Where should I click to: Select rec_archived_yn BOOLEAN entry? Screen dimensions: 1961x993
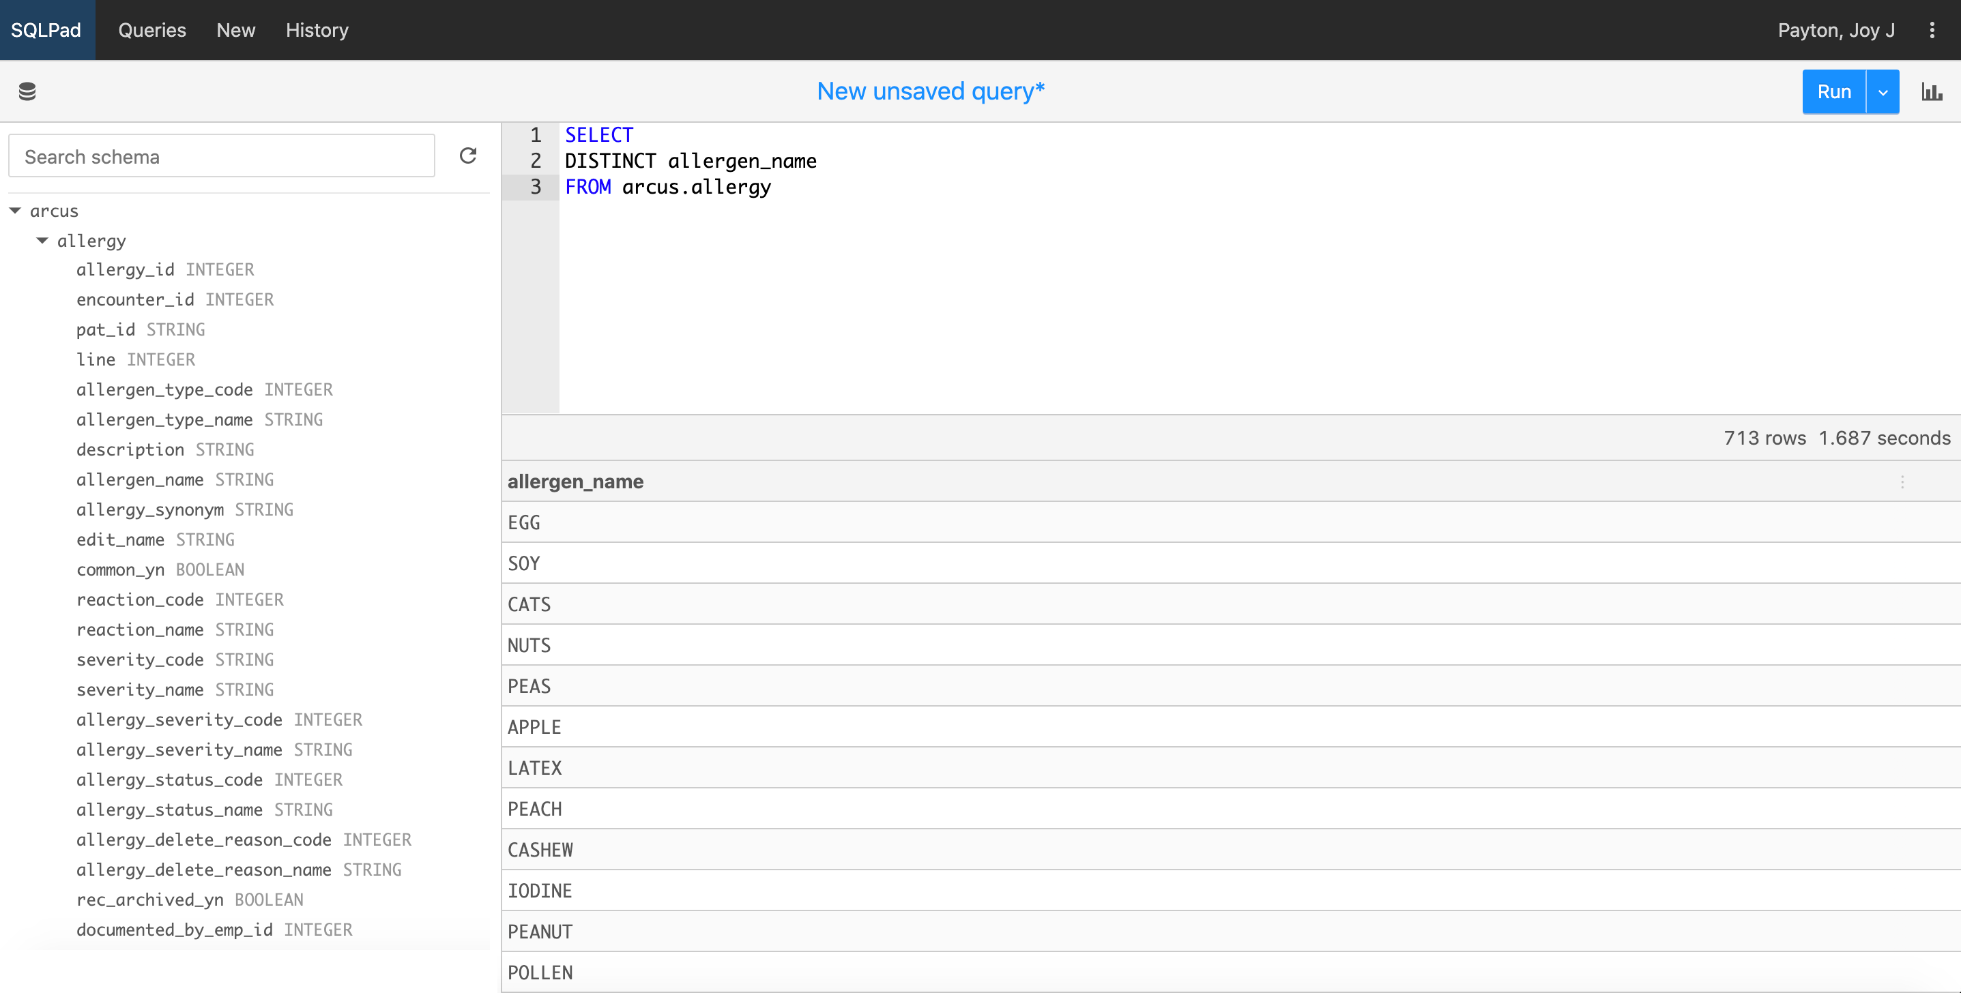[x=190, y=900]
